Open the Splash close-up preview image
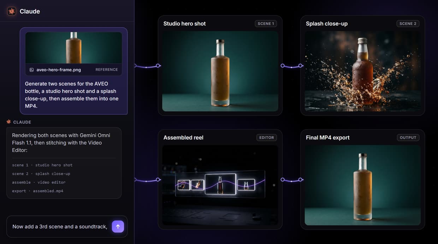438x244 pixels. tap(363, 71)
